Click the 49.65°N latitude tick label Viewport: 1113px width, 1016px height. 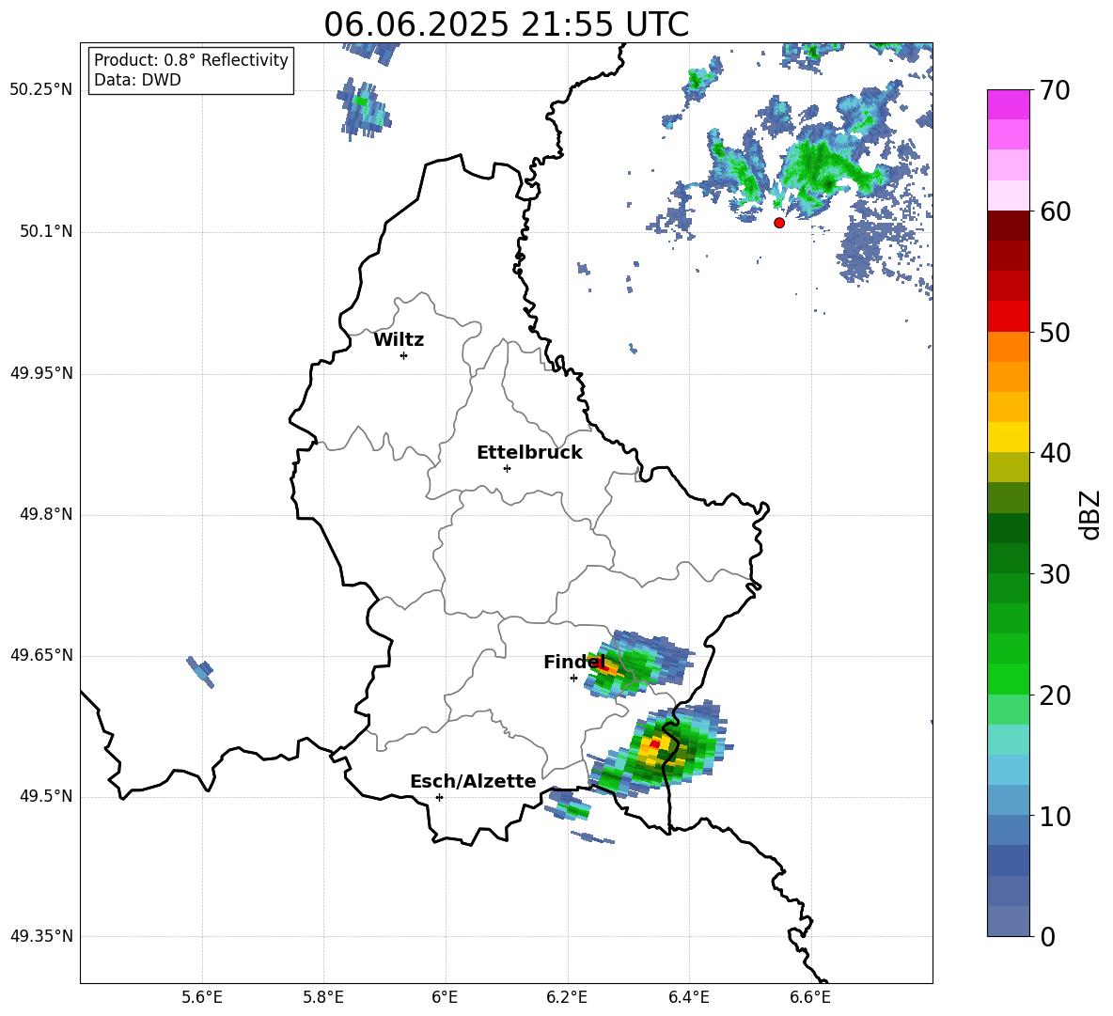click(41, 655)
